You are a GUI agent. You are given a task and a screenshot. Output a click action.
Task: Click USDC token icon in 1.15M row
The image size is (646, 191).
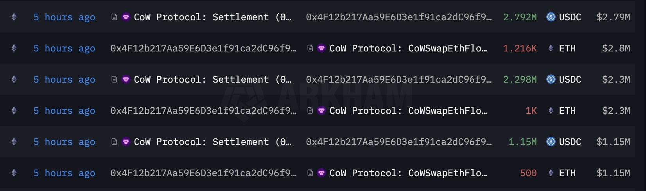pos(551,141)
